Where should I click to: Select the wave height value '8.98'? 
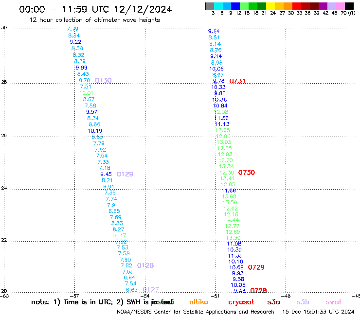[x=217, y=62]
